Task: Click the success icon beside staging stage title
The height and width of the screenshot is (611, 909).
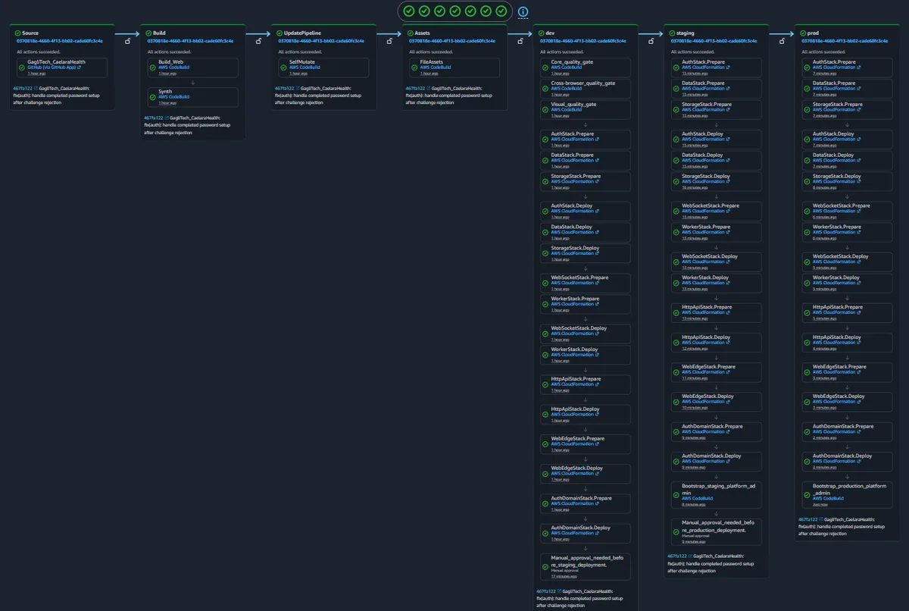Action: tap(673, 33)
